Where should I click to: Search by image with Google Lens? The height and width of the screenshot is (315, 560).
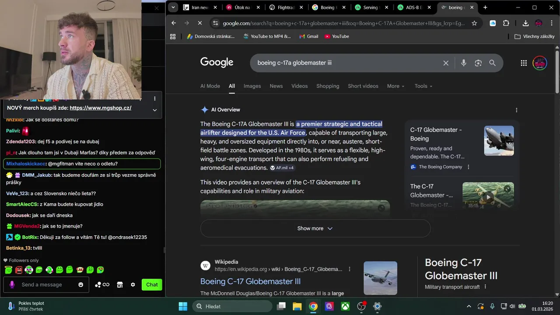[478, 63]
